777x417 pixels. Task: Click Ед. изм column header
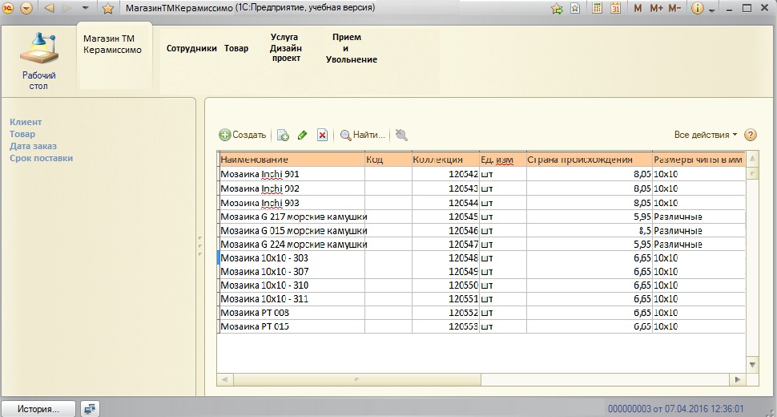[x=503, y=159]
